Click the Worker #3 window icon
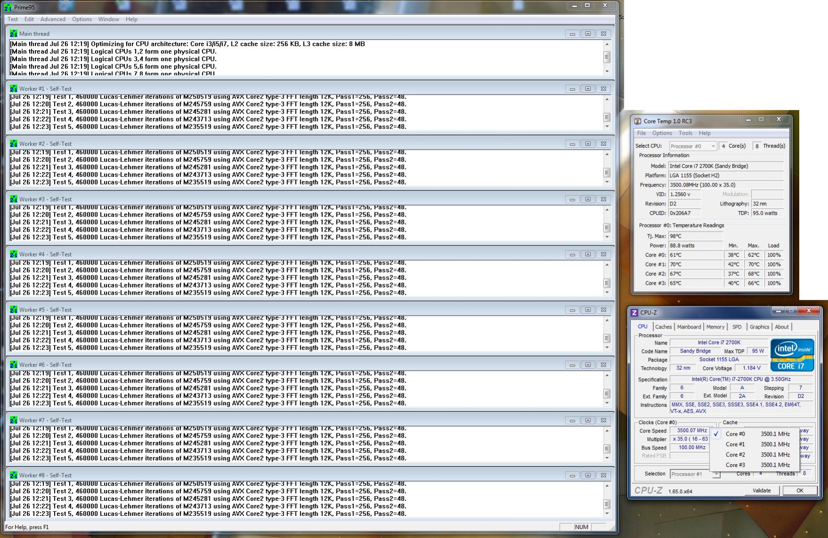Image resolution: width=828 pixels, height=538 pixels. click(14, 199)
